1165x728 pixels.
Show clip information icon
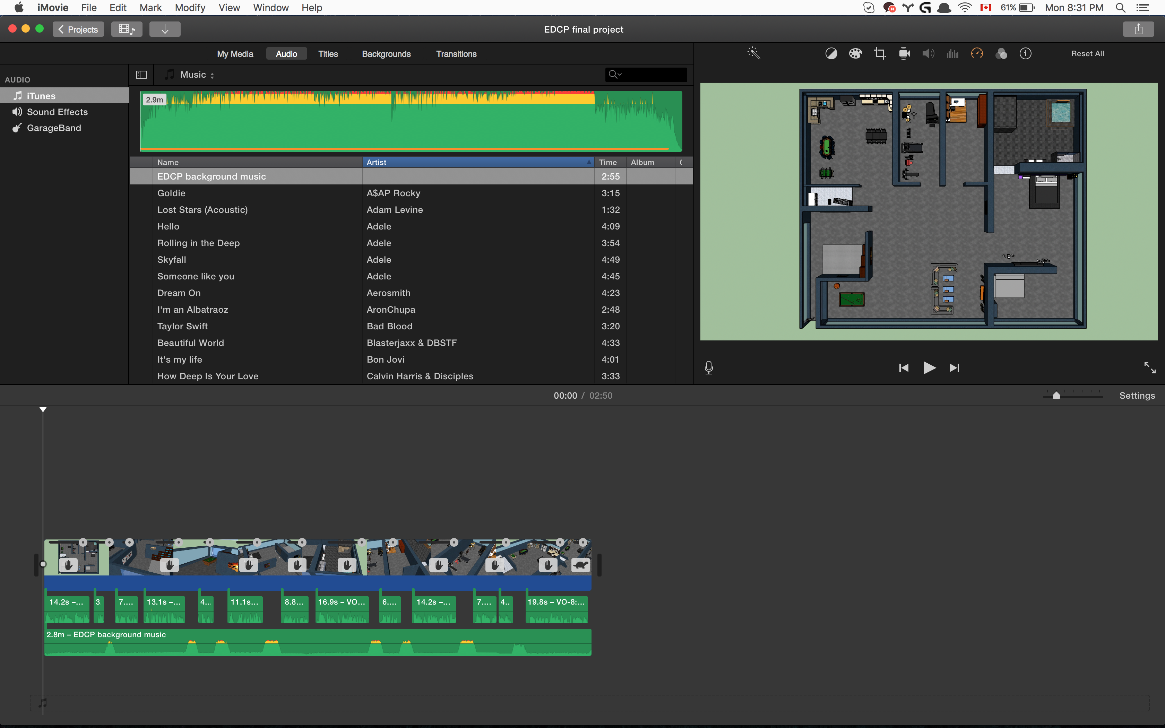click(x=1025, y=53)
